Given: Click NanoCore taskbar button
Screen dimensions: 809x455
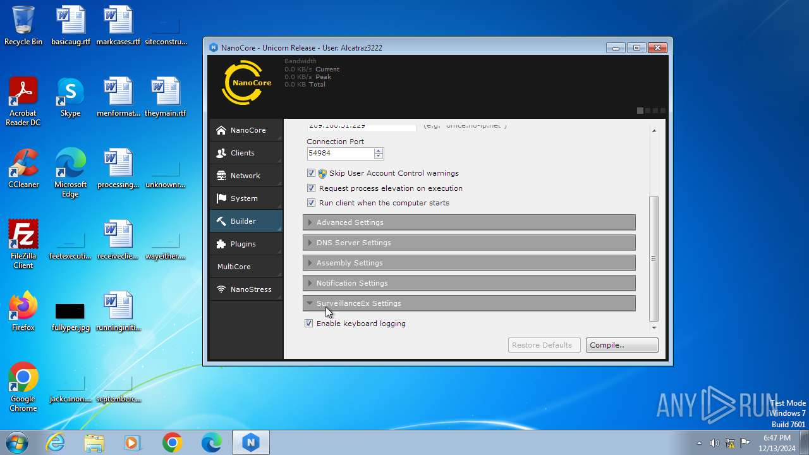Looking at the screenshot, I should point(251,442).
